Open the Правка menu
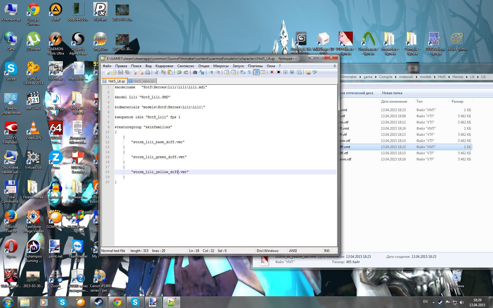This screenshot has height=308, width=493. [x=121, y=66]
